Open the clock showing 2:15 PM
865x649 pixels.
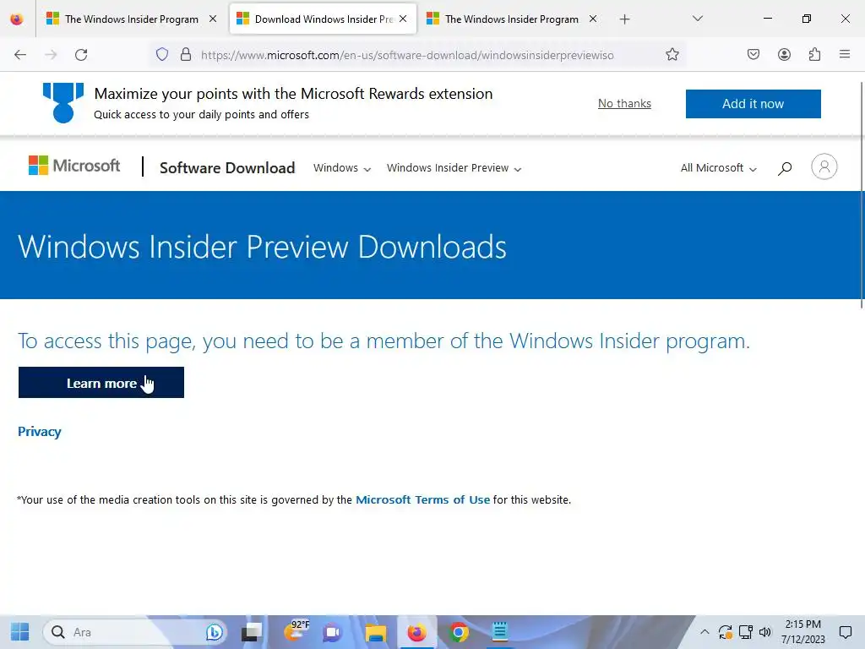point(803,632)
